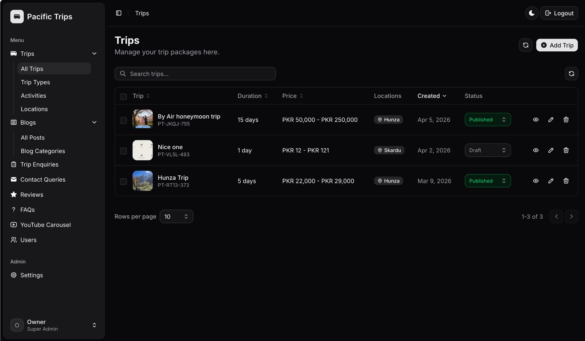This screenshot has width=585, height=341.
Task: Click the Logout button
Action: (559, 13)
